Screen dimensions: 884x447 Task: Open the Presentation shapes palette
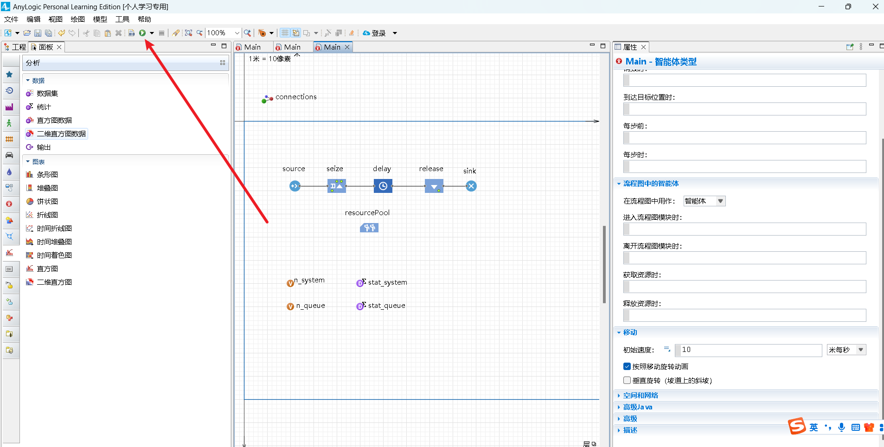[9, 220]
